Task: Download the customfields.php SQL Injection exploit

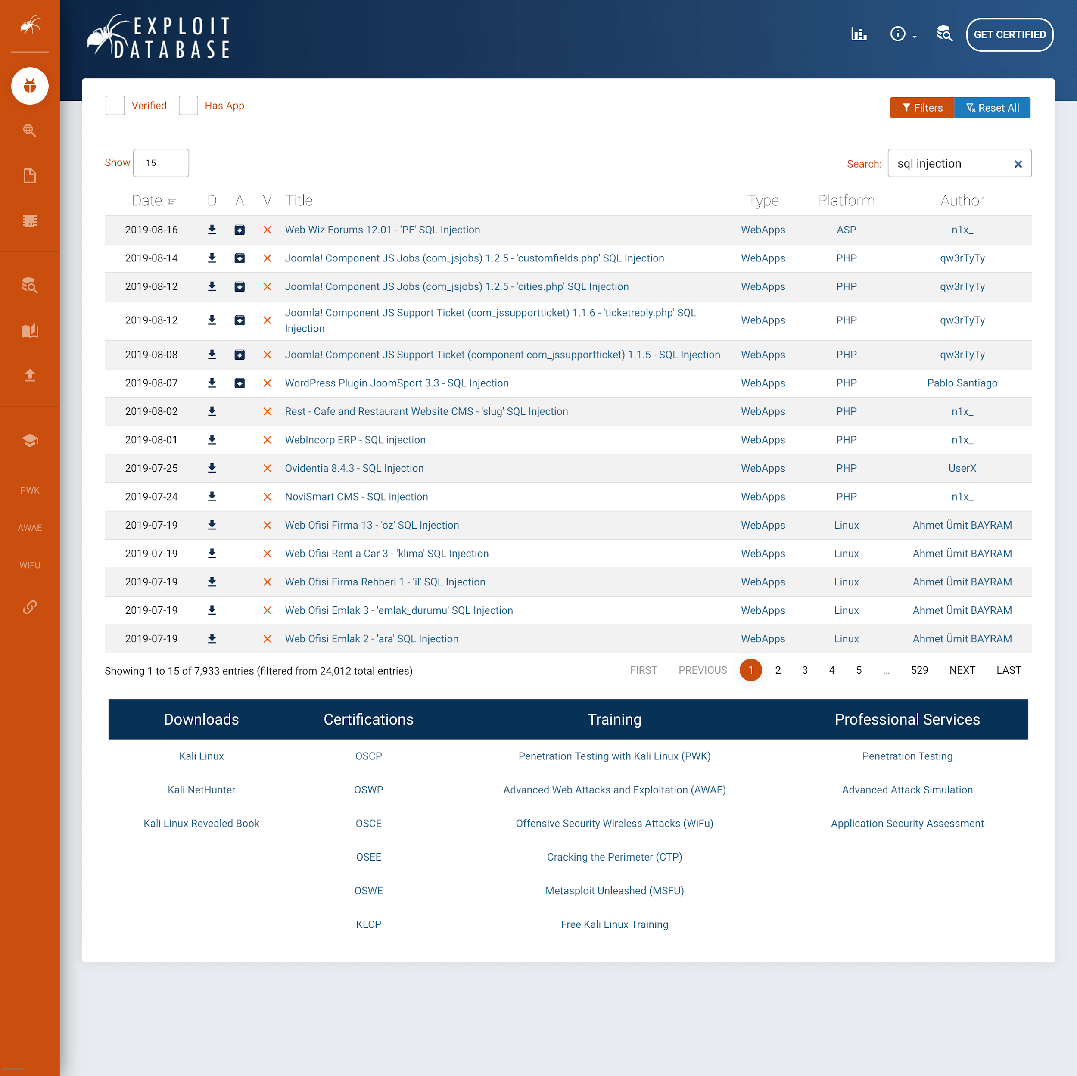Action: pyautogui.click(x=212, y=258)
